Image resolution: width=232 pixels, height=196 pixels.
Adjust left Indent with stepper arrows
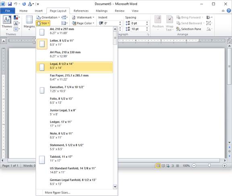pyautogui.click(x=120, y=23)
